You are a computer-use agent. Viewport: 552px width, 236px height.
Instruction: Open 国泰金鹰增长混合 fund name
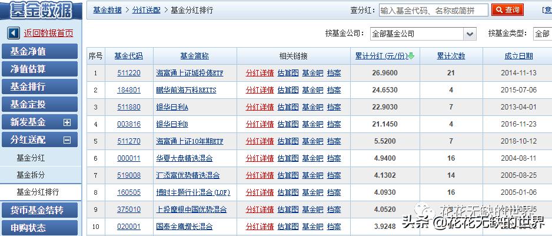pyautogui.click(x=184, y=227)
